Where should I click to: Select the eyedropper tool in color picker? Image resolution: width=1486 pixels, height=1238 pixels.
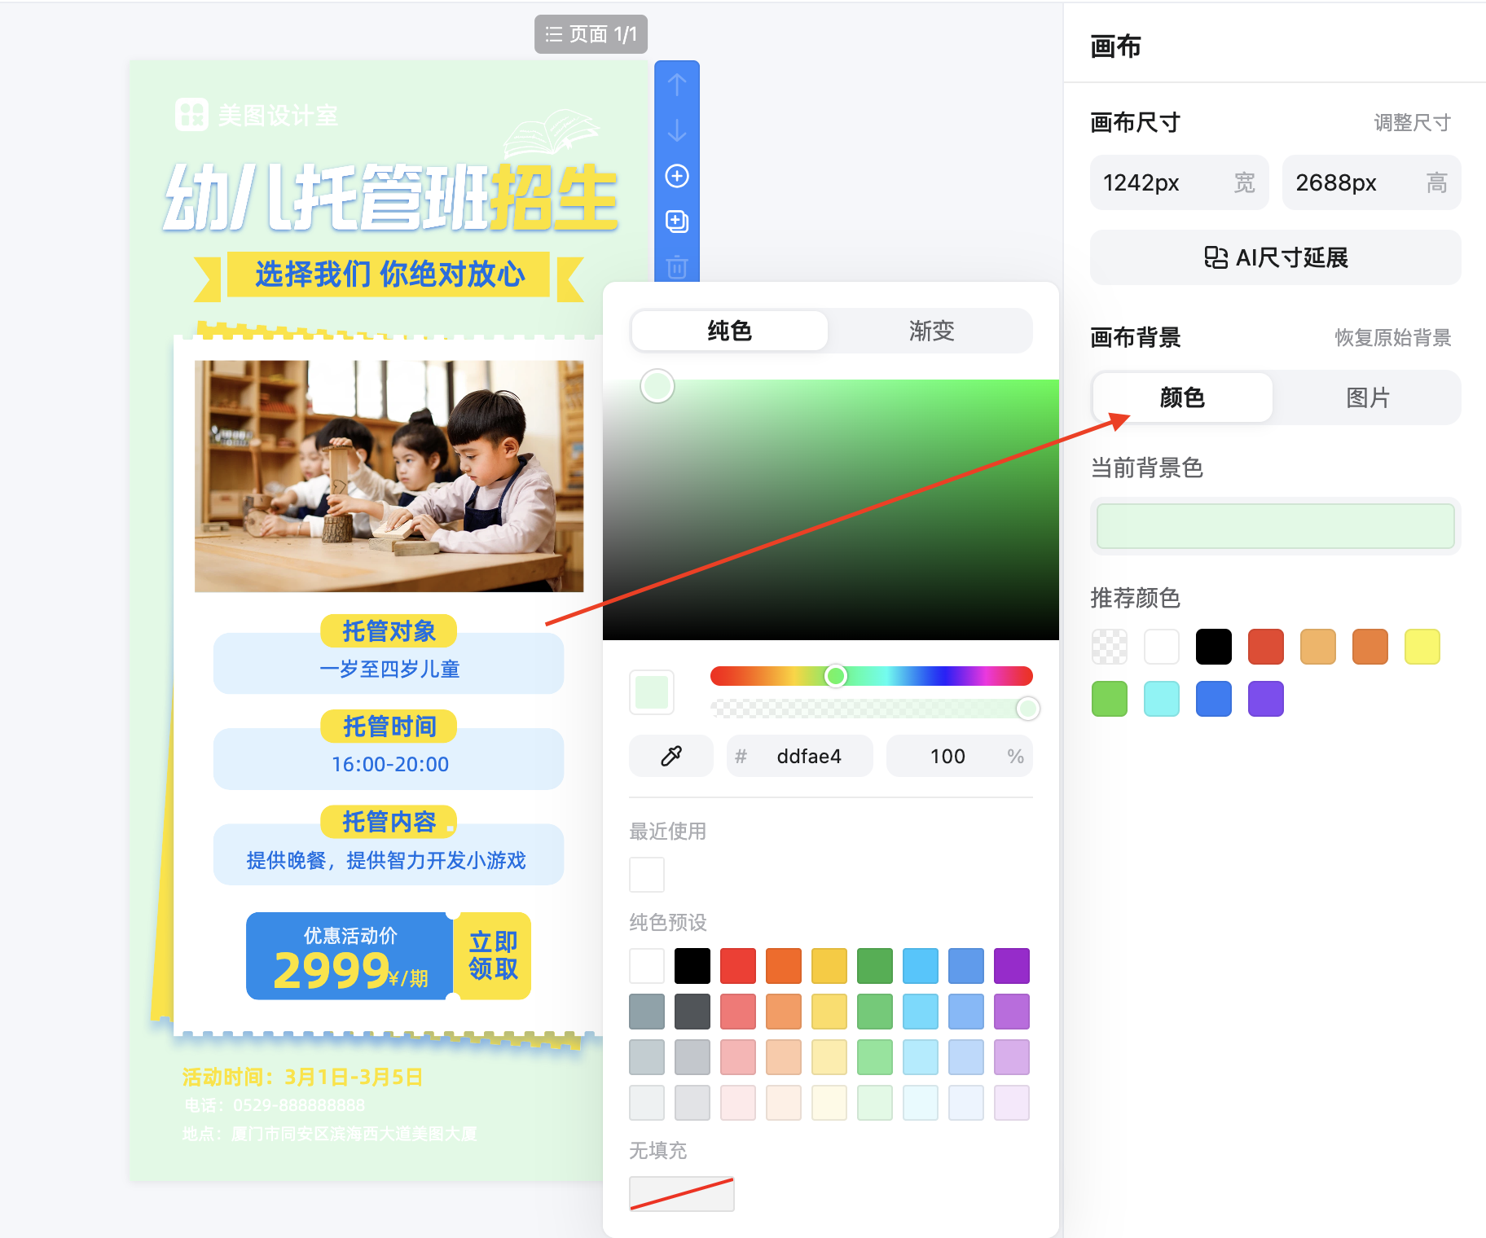tap(670, 756)
